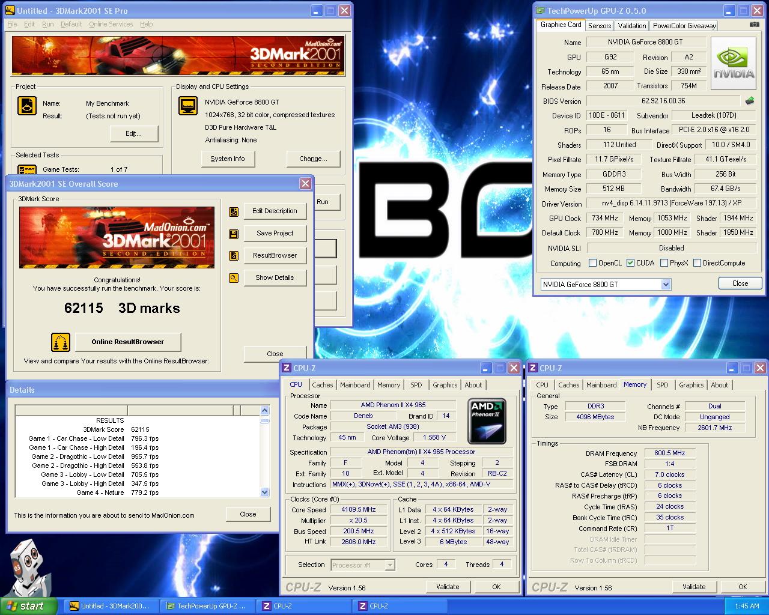Click the Online ResultBrowser icon
This screenshot has height=615, width=769.
pyautogui.click(x=61, y=342)
